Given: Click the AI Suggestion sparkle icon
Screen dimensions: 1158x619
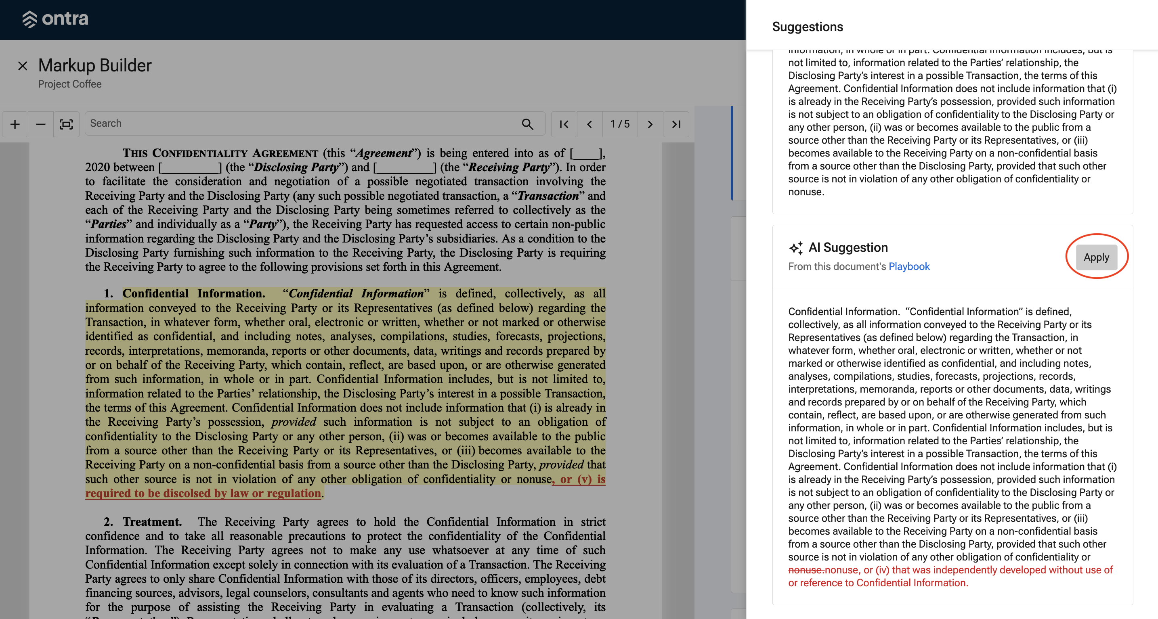Looking at the screenshot, I should point(796,248).
